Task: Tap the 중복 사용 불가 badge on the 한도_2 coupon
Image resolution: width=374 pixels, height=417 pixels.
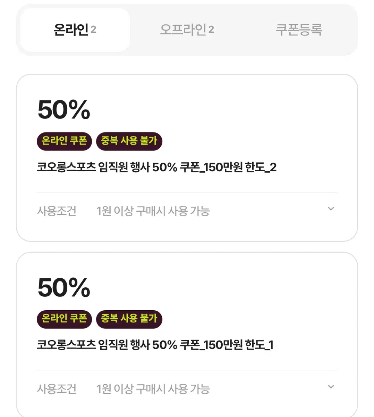Action: pyautogui.click(x=129, y=141)
